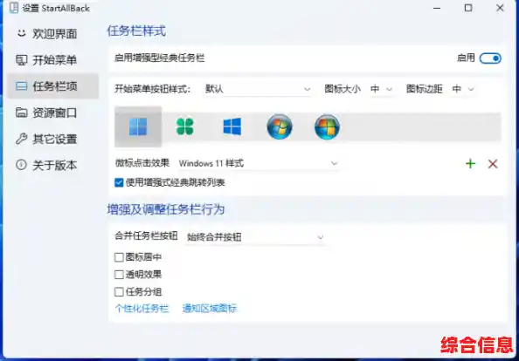Expand the 微标点击效果 Windows 11 样式 dropdown
Screen dimensions: 519x361
pos(259,163)
